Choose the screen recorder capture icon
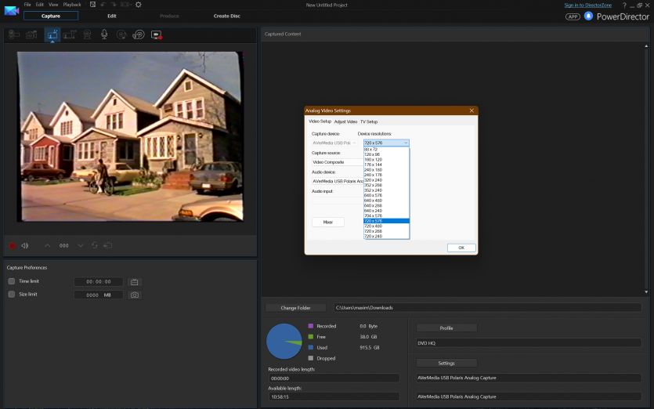 pos(156,34)
